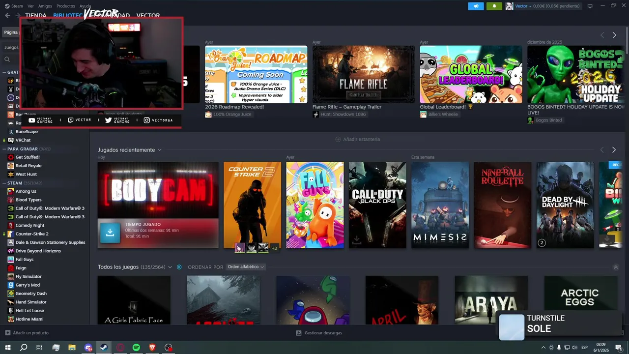Click the plus icon beside Añadir un producto
Image resolution: width=629 pixels, height=354 pixels.
[x=7, y=333]
